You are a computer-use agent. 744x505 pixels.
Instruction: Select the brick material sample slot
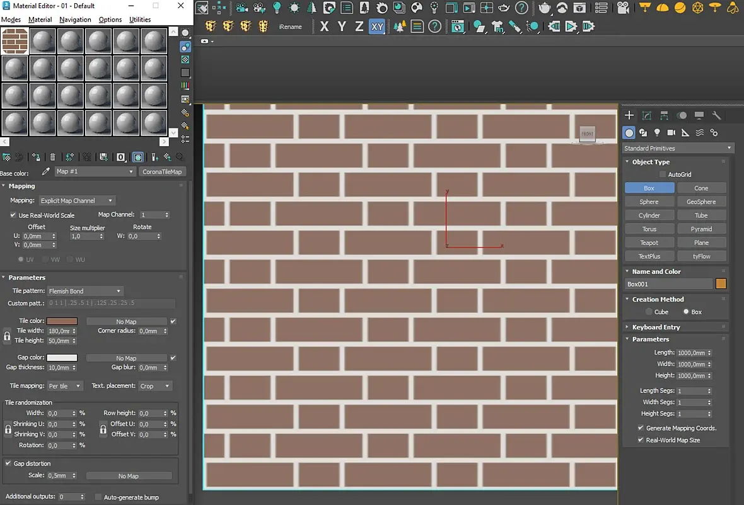(15, 41)
